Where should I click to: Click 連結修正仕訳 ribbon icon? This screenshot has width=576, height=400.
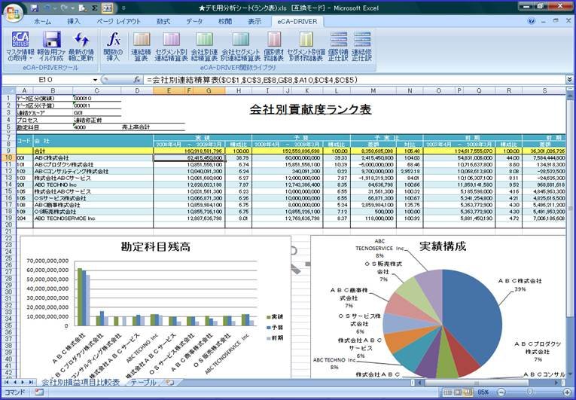(x=362, y=40)
